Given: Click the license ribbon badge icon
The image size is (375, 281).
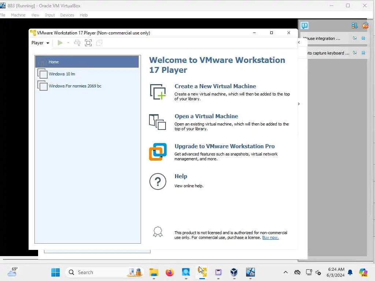Looking at the screenshot, I should click(157, 232).
